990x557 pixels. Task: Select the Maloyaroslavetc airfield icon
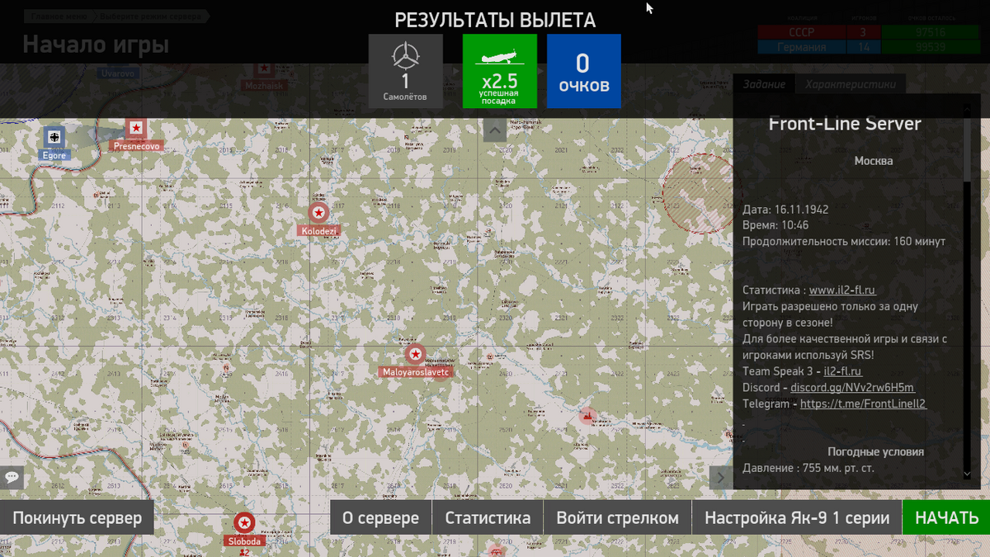(x=416, y=355)
